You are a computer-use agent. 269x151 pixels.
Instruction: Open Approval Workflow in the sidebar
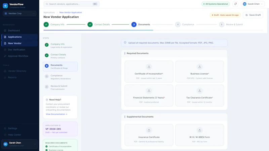(x=20, y=56)
